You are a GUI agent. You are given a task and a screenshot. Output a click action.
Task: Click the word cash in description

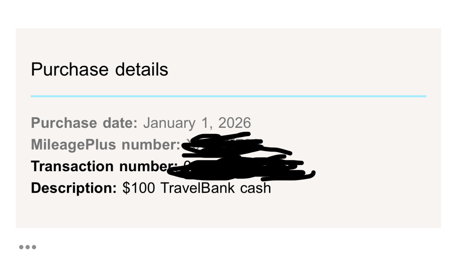[255, 188]
